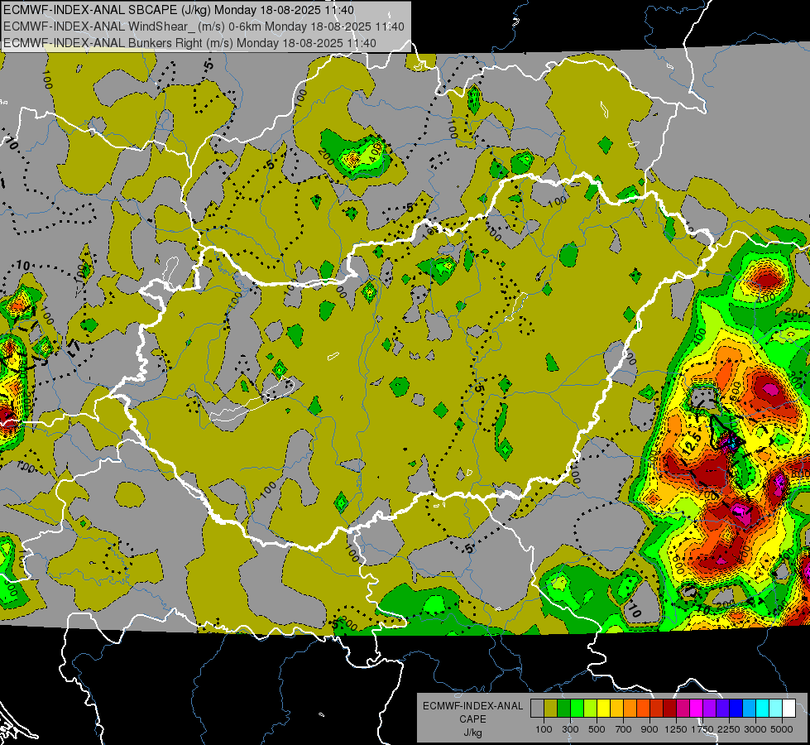
Task: Click the SBCAPE title line at top
Action: pyautogui.click(x=179, y=10)
